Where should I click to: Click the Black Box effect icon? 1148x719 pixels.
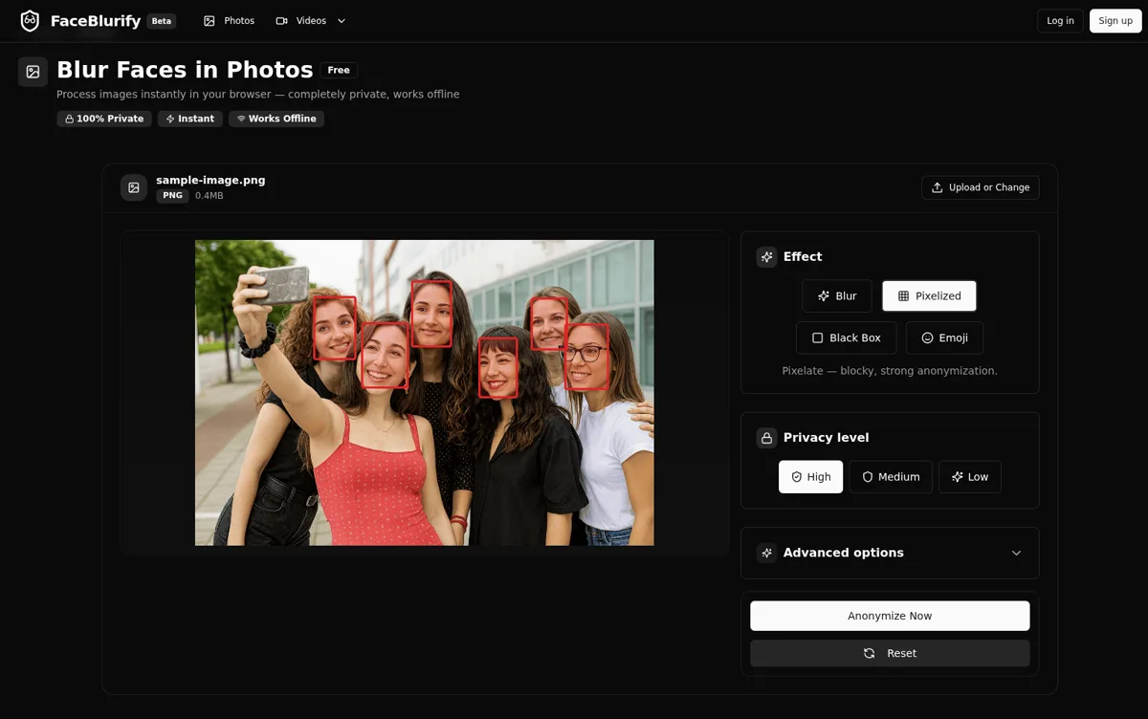click(818, 338)
